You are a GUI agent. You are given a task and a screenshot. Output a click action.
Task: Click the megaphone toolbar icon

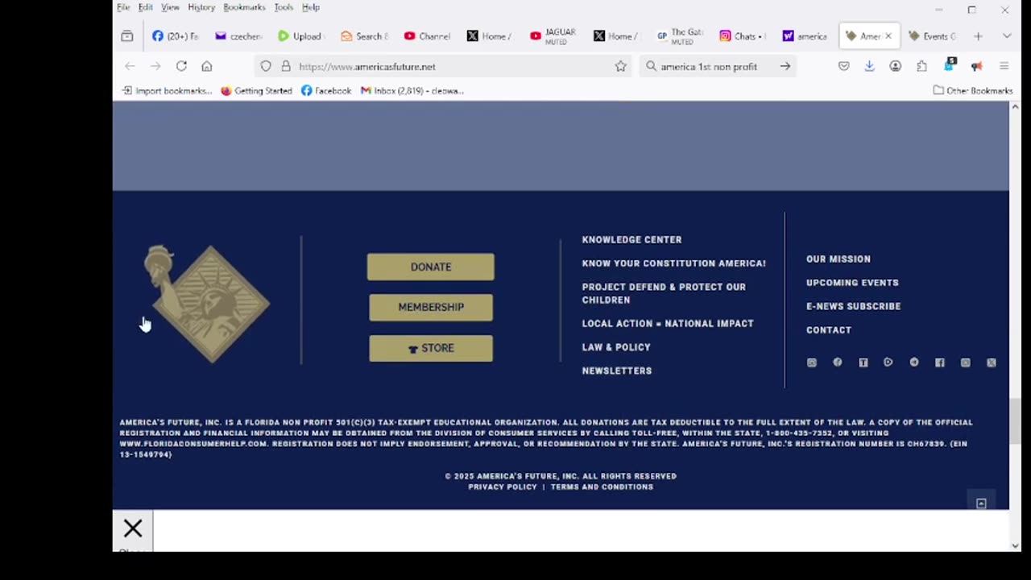(x=976, y=66)
